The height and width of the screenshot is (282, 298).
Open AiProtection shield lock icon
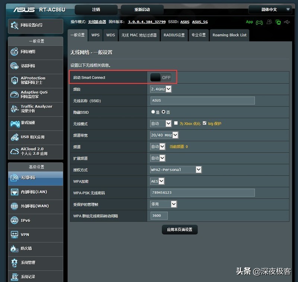pos(15,80)
